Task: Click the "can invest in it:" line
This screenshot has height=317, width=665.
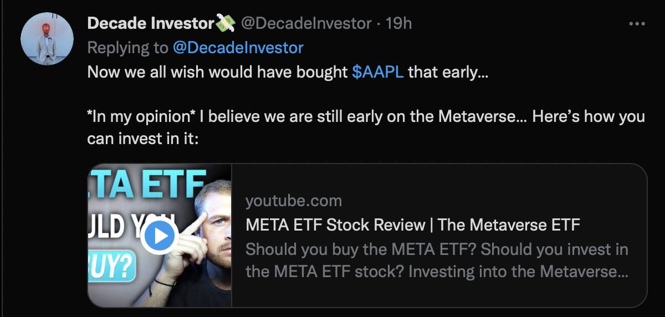Action: (142, 139)
